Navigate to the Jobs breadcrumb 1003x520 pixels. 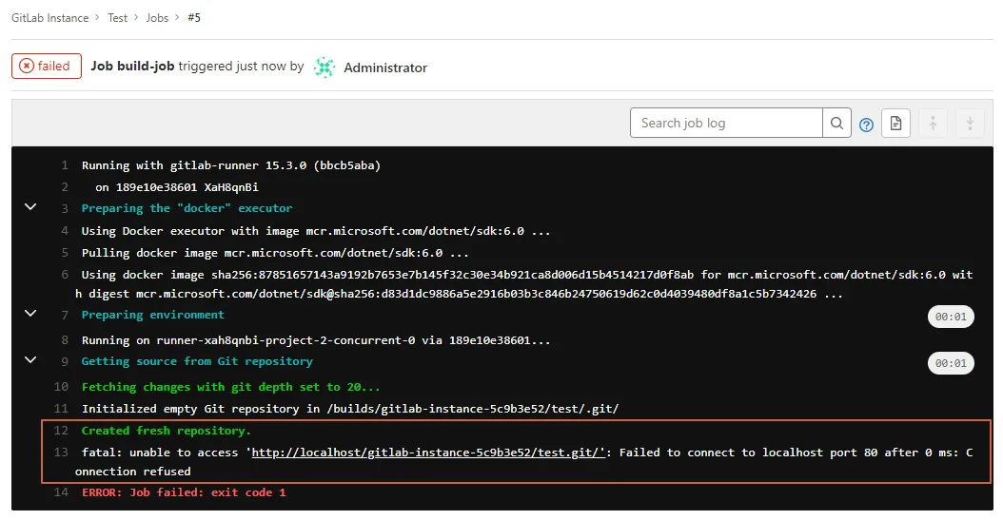pos(157,18)
